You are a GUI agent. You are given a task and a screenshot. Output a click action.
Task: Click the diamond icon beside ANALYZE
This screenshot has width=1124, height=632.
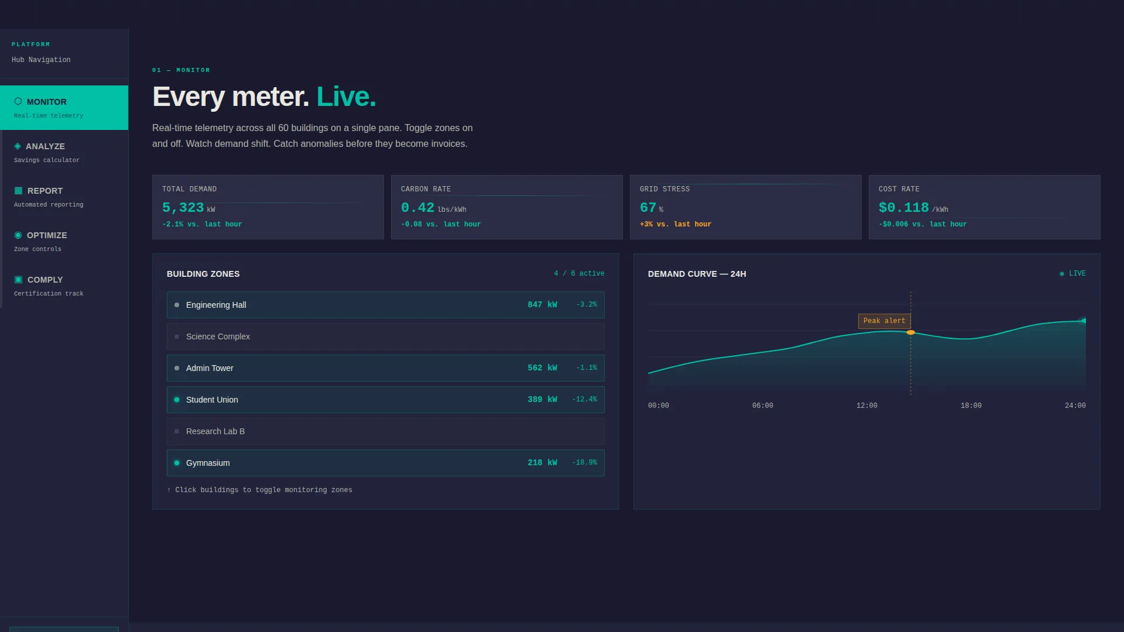click(x=18, y=146)
